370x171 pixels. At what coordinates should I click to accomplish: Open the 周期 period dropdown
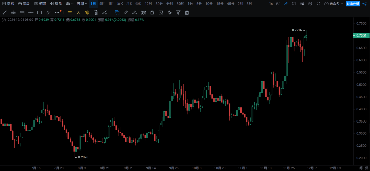[82, 4]
